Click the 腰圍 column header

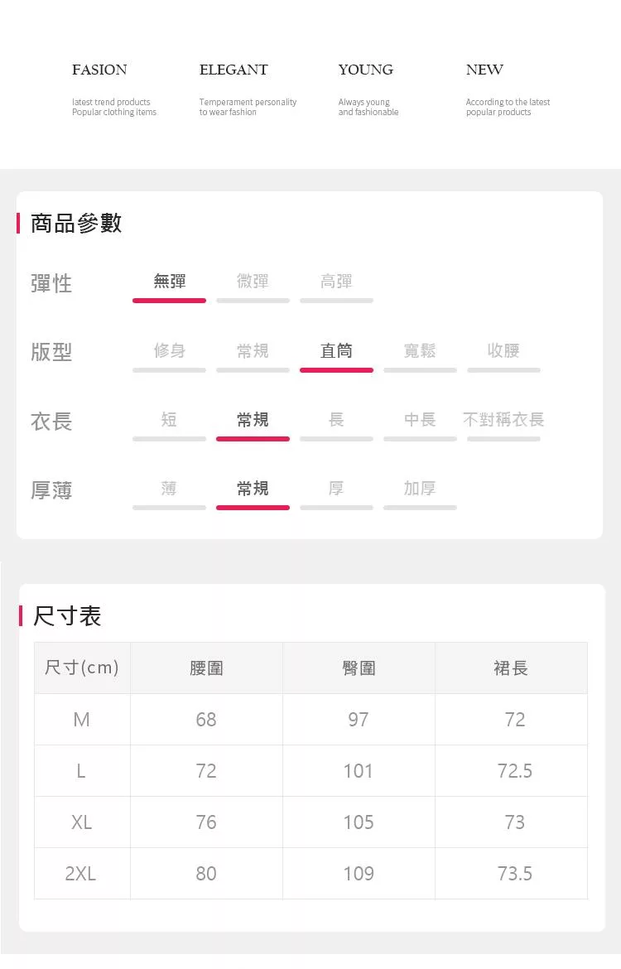(x=206, y=668)
